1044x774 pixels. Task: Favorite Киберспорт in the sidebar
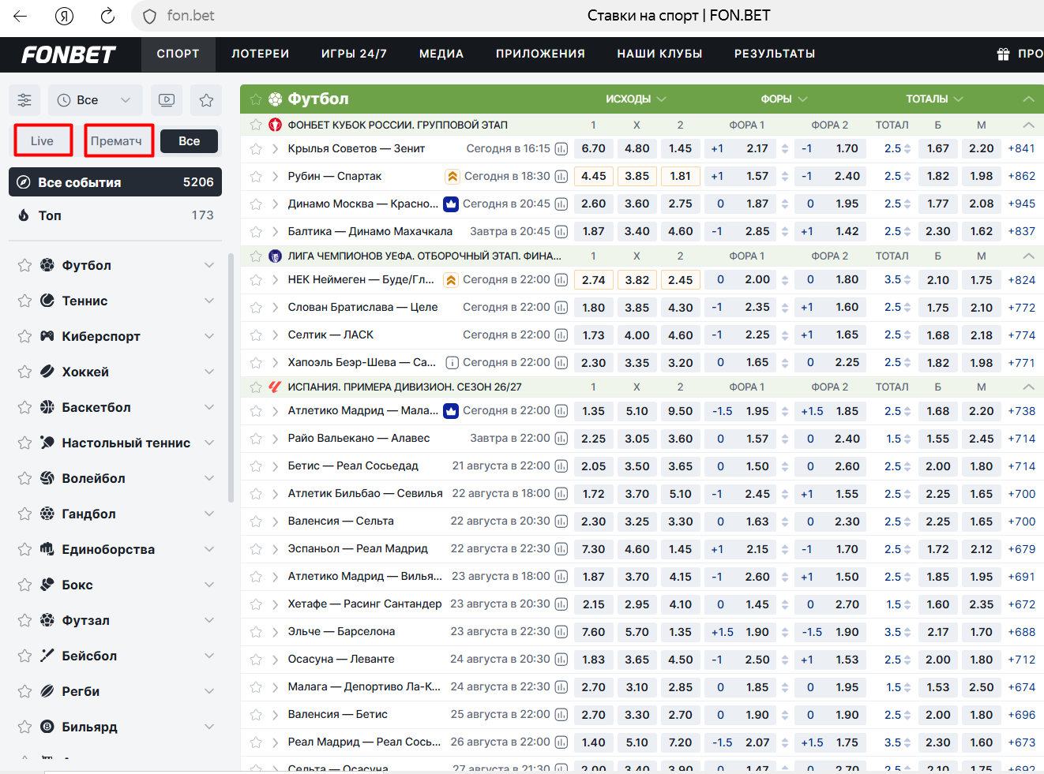(24, 336)
